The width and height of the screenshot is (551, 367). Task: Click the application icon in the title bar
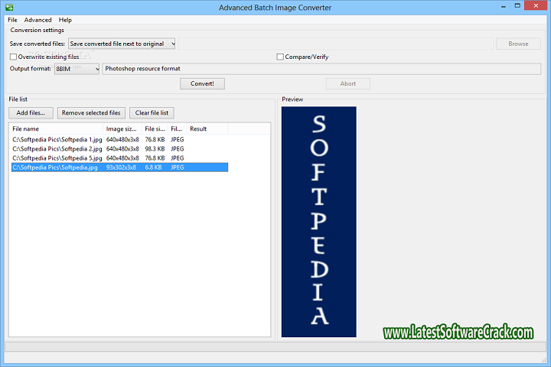[10, 7]
